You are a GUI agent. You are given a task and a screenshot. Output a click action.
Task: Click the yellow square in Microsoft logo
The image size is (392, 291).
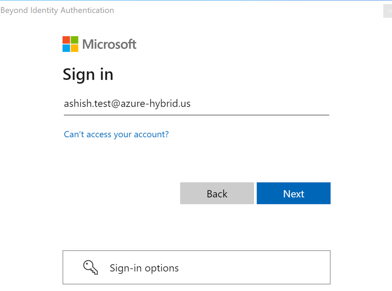click(74, 48)
